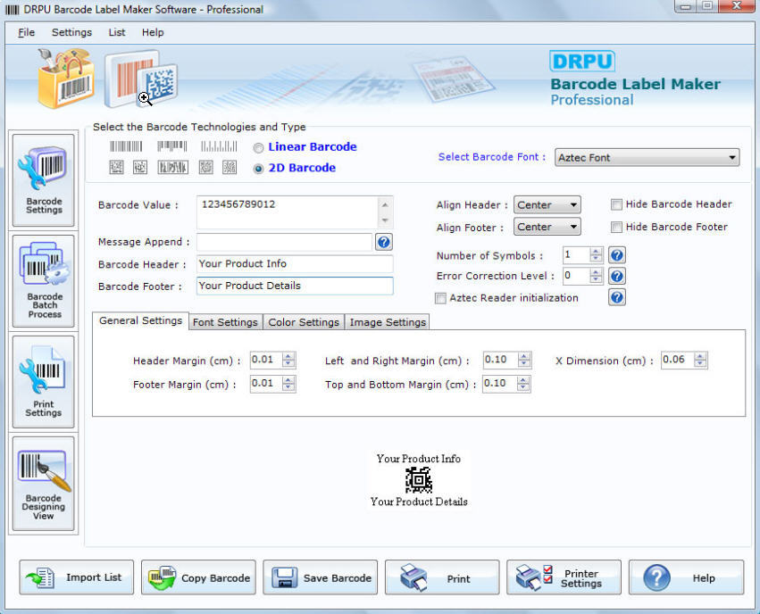Enable the Hide Barcode Header checkbox
Screen dimensions: 760x614
tap(616, 204)
